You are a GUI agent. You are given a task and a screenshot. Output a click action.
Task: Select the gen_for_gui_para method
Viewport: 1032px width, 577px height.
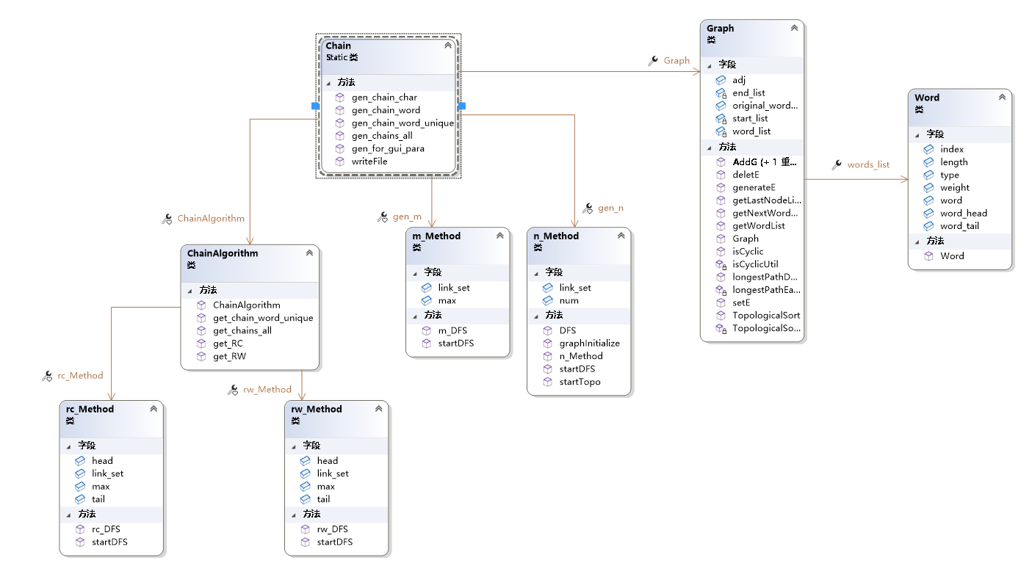pyautogui.click(x=388, y=148)
